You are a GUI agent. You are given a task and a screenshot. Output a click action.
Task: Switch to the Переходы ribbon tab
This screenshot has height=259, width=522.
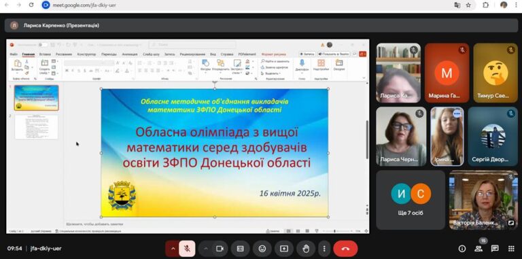click(x=109, y=54)
